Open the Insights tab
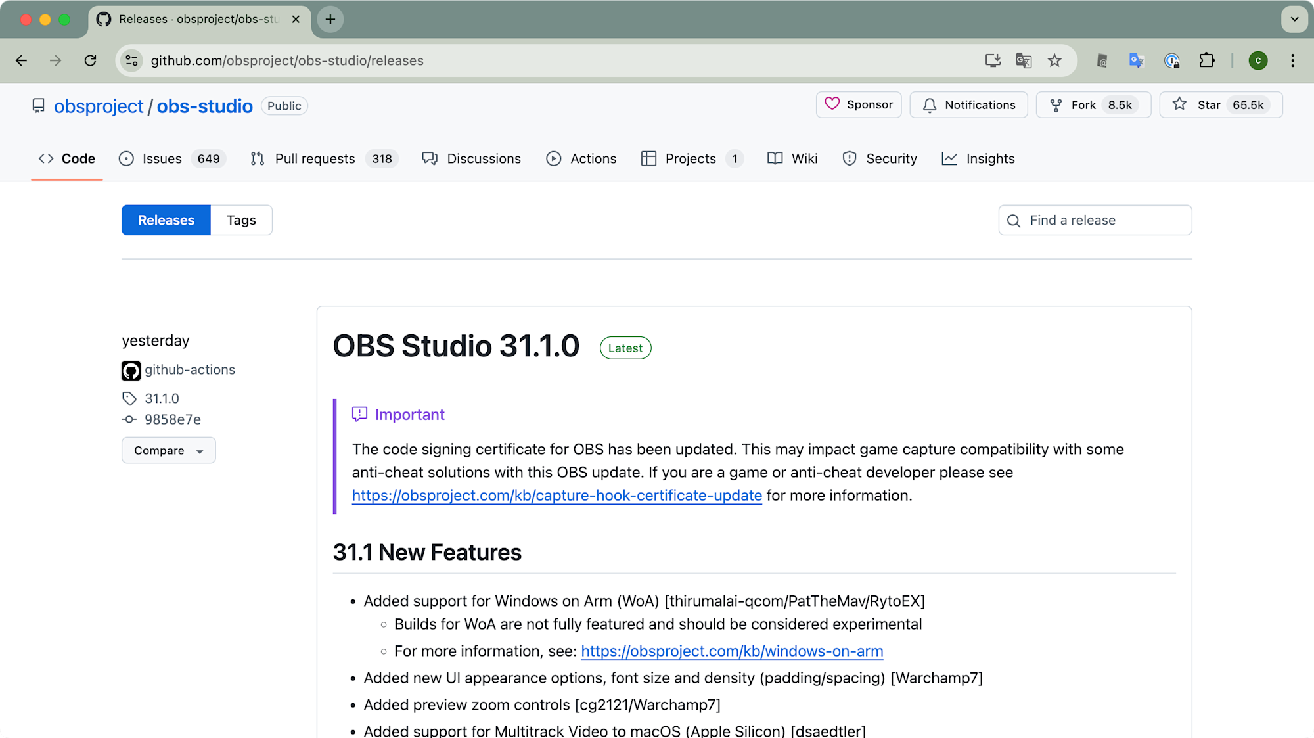 tap(978, 158)
